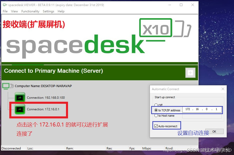The width and height of the screenshot is (234, 155).
Task: Open the Functionality menu
Action: [x=30, y=11]
